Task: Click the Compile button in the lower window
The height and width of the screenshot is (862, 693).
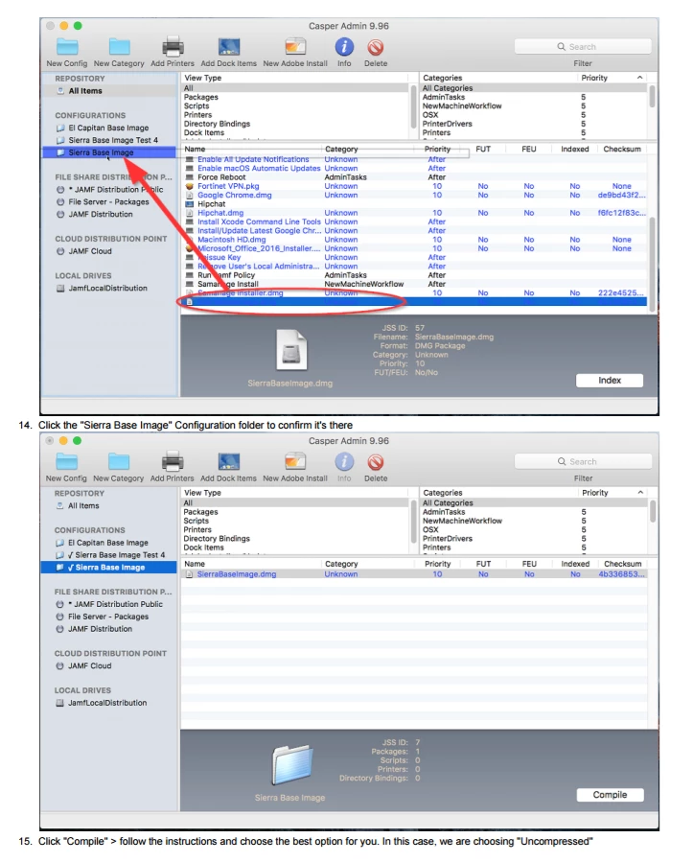Action: (x=610, y=795)
